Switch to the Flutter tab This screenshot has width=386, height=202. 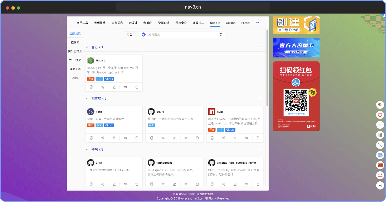pyautogui.click(x=245, y=22)
